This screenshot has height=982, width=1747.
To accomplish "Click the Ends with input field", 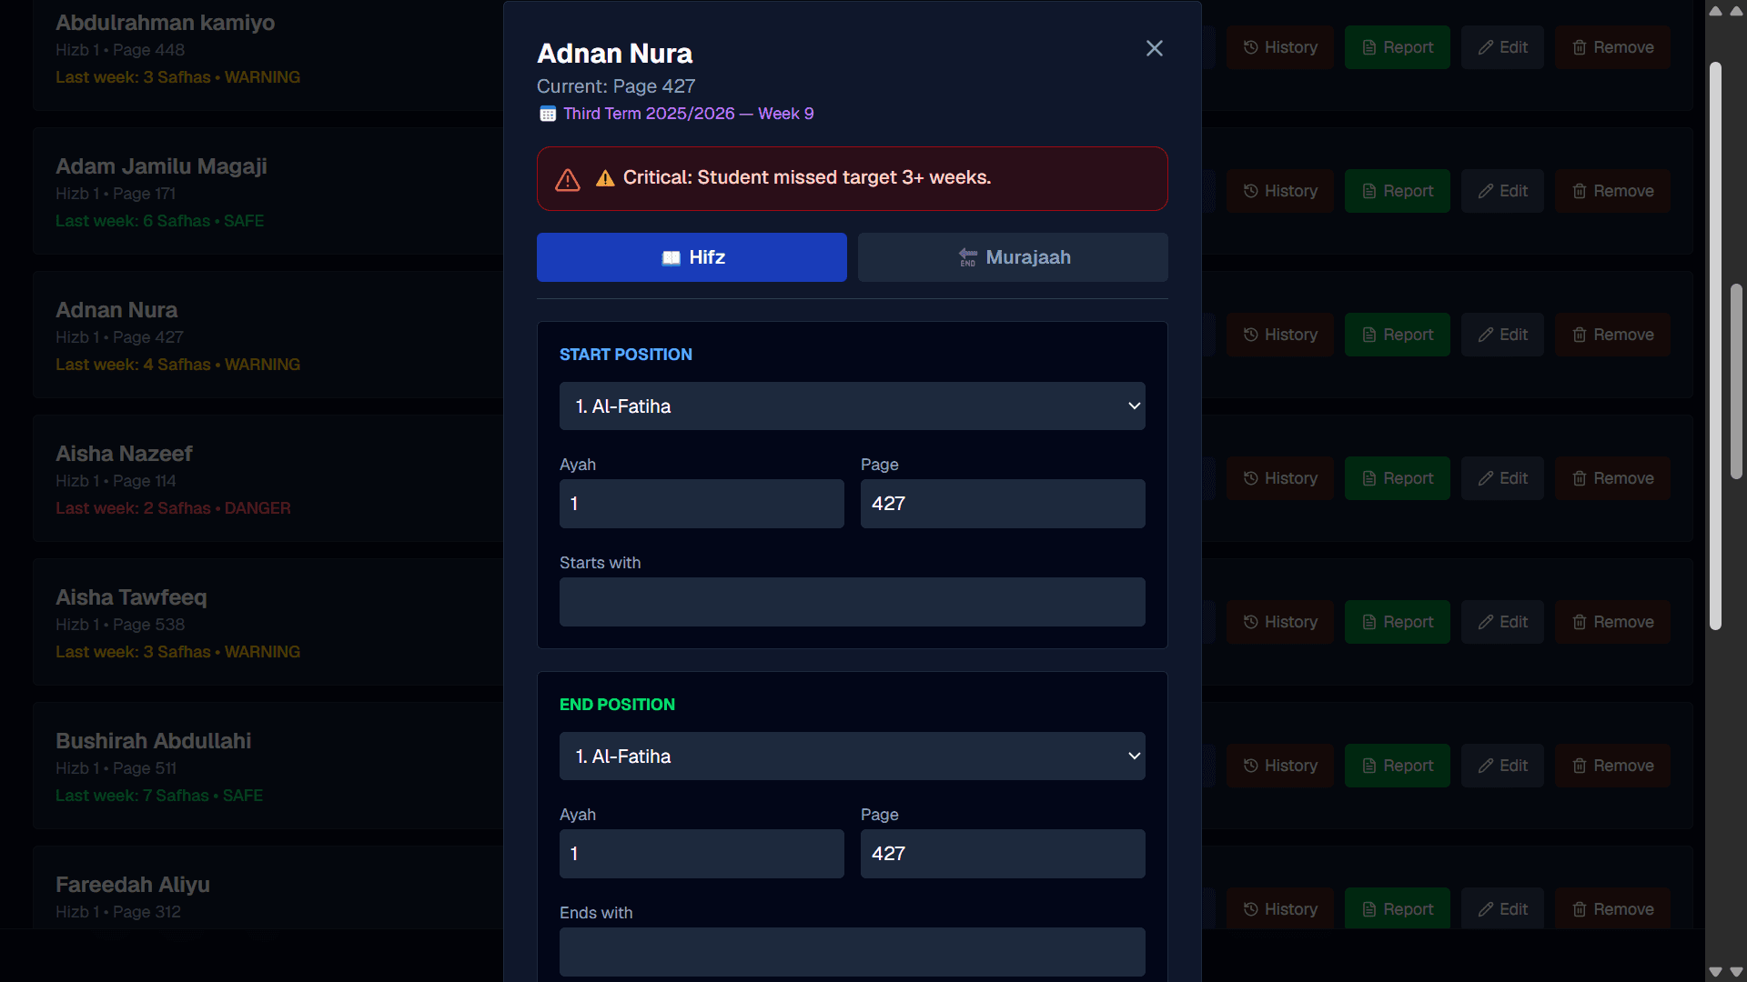I will [x=853, y=952].
